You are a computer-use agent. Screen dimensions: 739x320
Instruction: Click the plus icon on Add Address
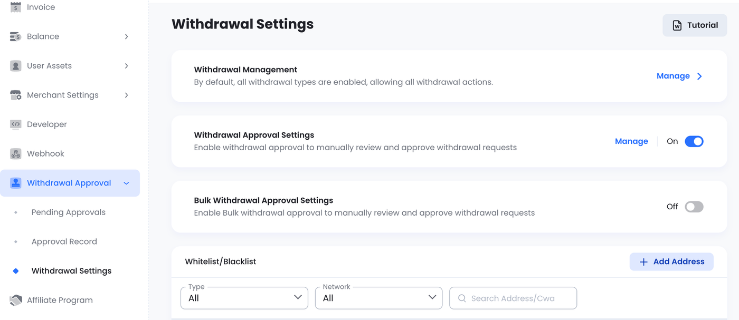(x=643, y=262)
